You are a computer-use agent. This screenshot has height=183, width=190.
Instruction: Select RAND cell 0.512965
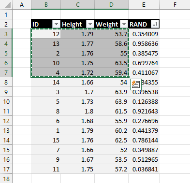pyautogui.click(x=144, y=159)
